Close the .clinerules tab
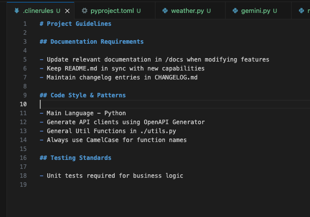This screenshot has height=217, width=310. tap(67, 10)
